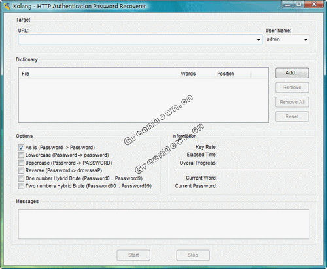Click inside the URL input field
The height and width of the screenshot is (269, 327).
137,40
